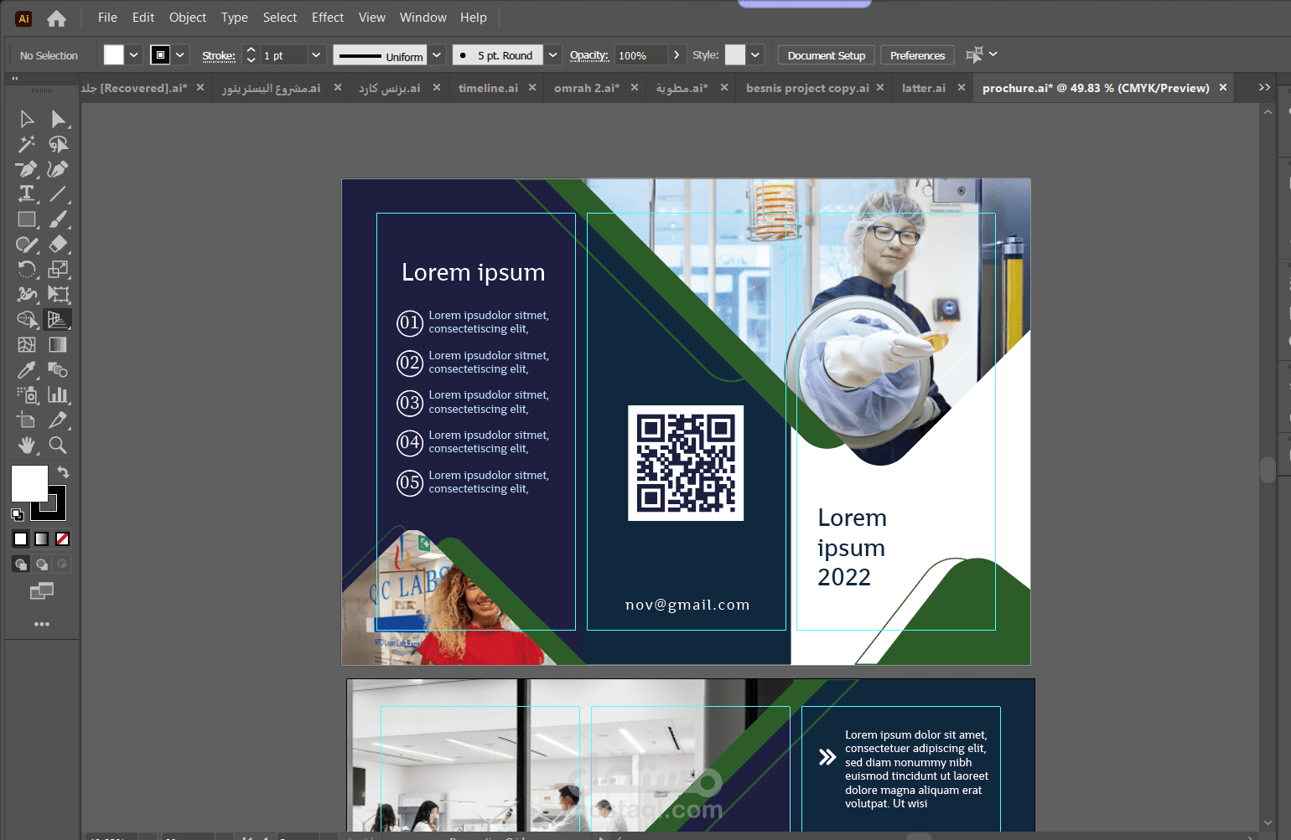The height and width of the screenshot is (840, 1291).
Task: Open the Object menu
Action: point(188,18)
